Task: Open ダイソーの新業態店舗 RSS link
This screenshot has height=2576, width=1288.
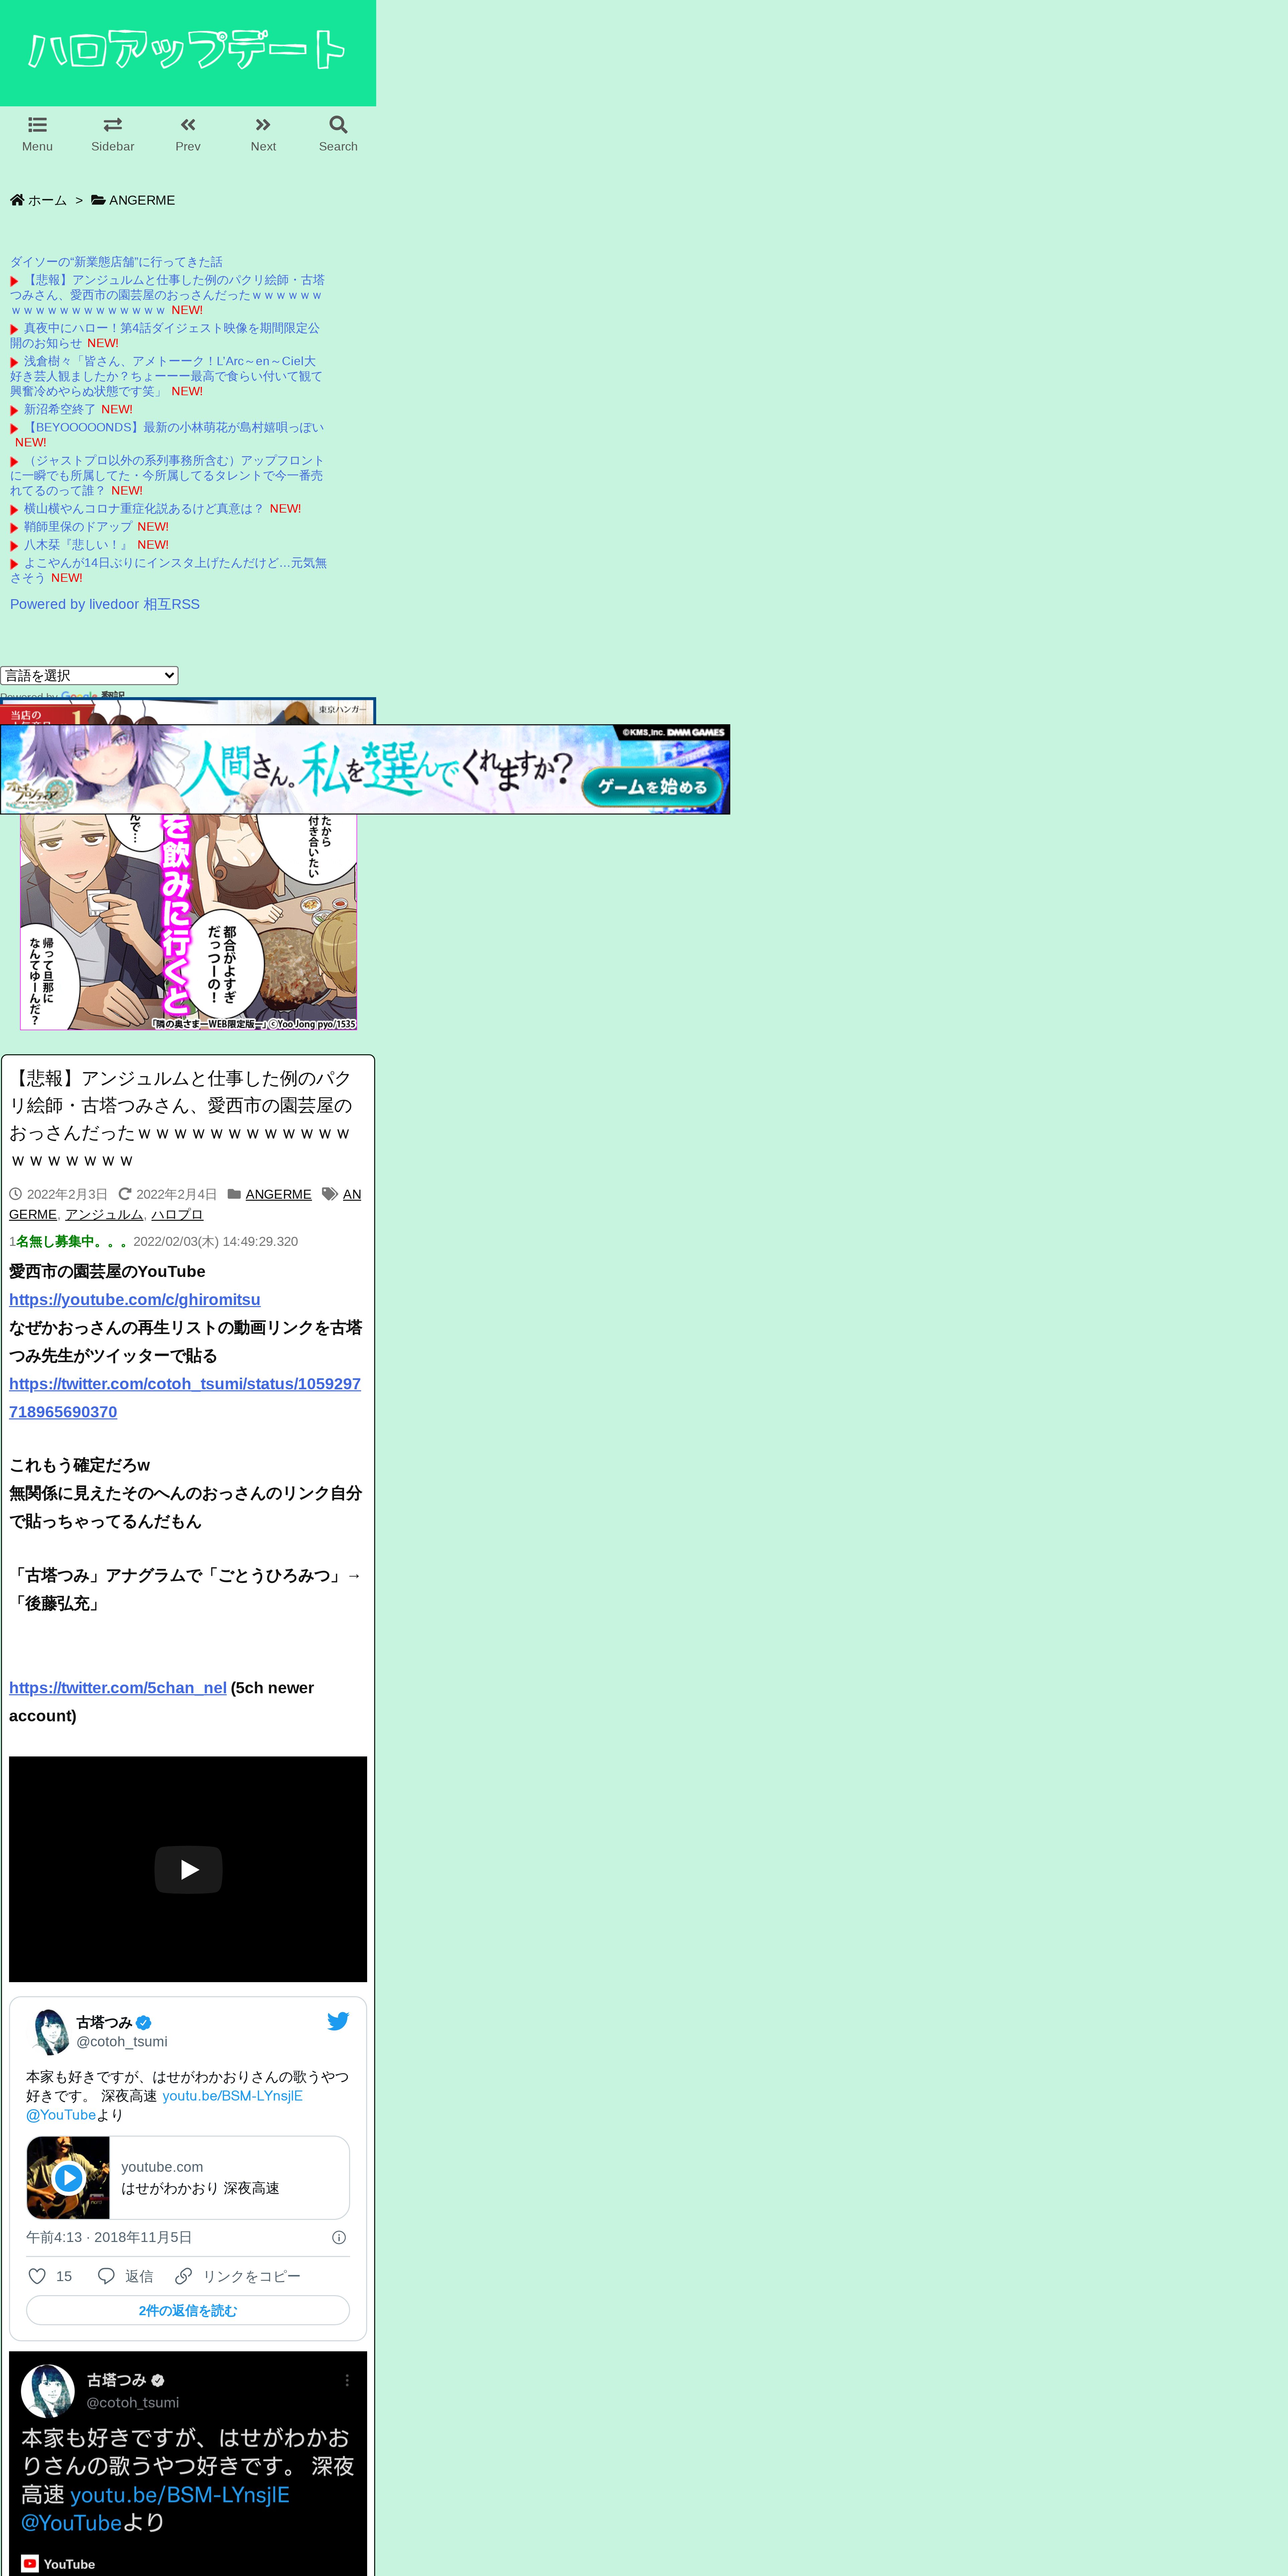Action: coord(116,262)
